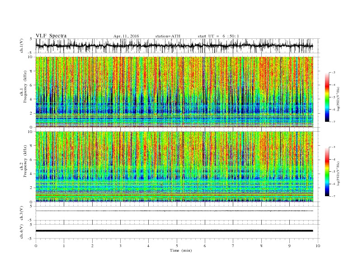The width and height of the screenshot is (358, 276).
Task: Click the bottom time axis tick label "10"
Action: (x=318, y=246)
